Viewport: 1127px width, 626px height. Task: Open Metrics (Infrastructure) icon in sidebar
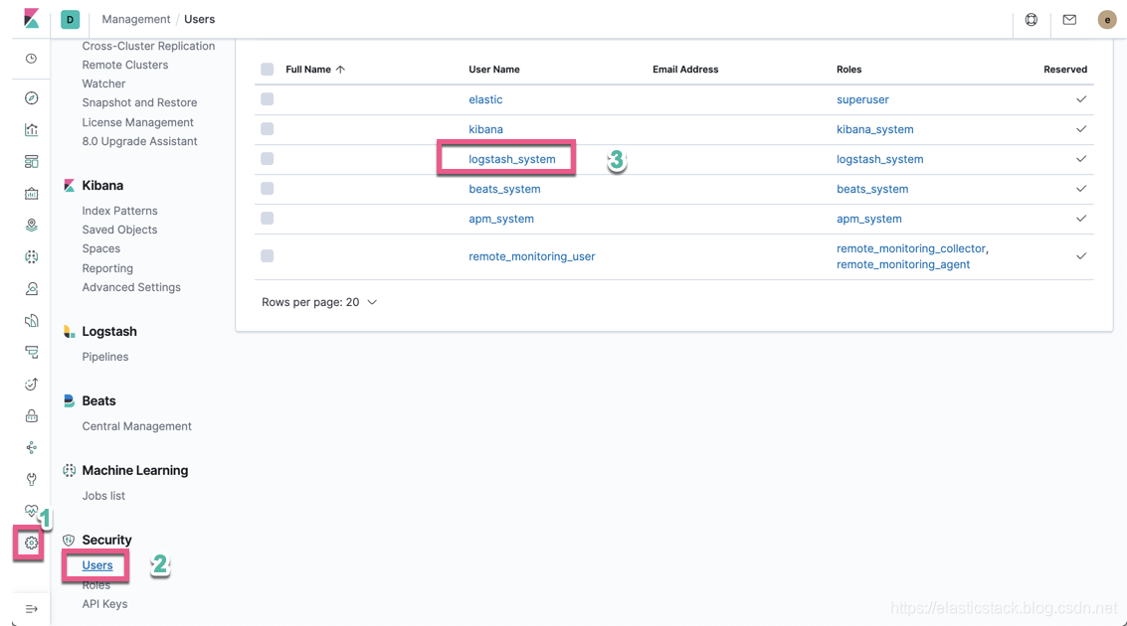point(31,288)
